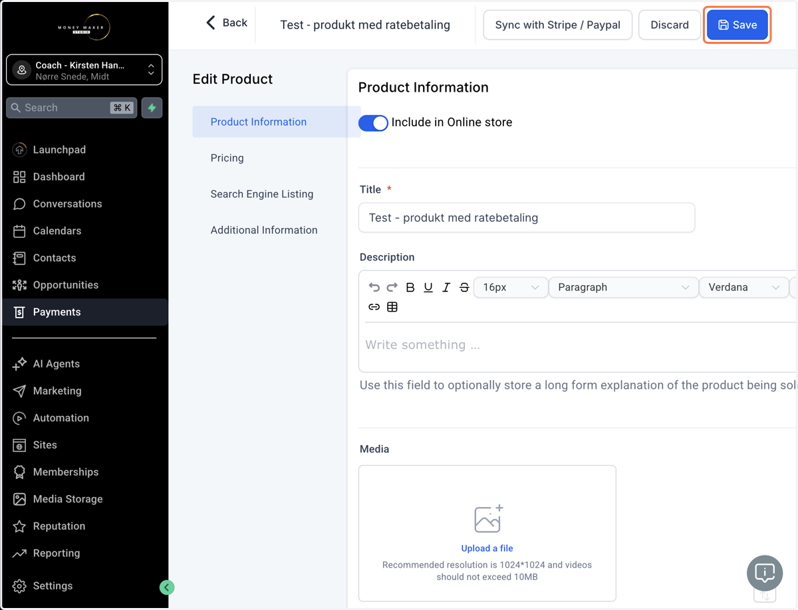Viewport: 798px width, 610px height.
Task: Open the Verdana font family dropdown
Action: (x=743, y=287)
